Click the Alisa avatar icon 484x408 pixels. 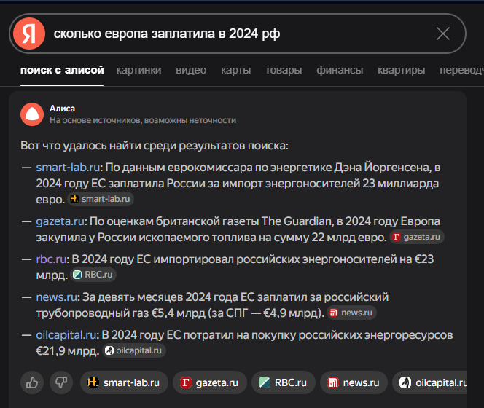32,114
